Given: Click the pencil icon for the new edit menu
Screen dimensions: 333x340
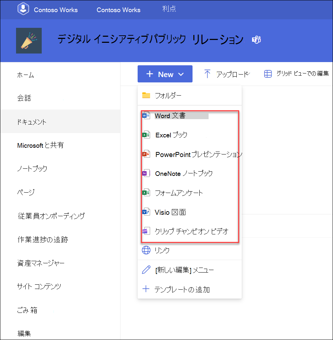Looking at the screenshot, I should [146, 270].
